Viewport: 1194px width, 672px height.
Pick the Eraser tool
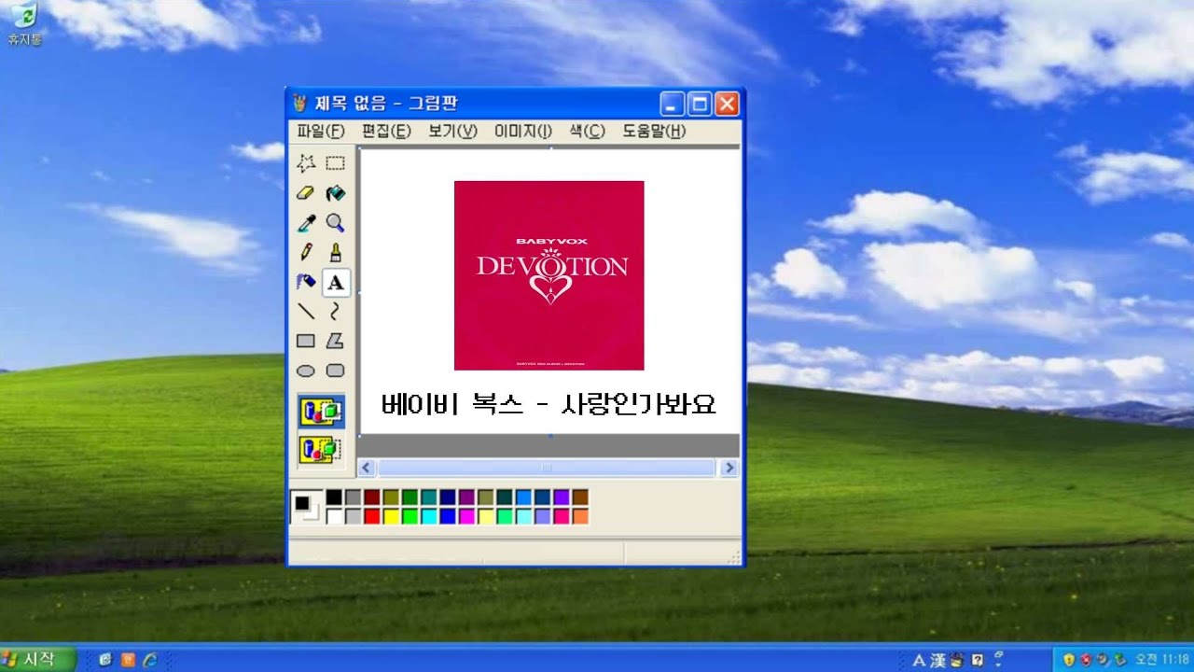coord(306,193)
